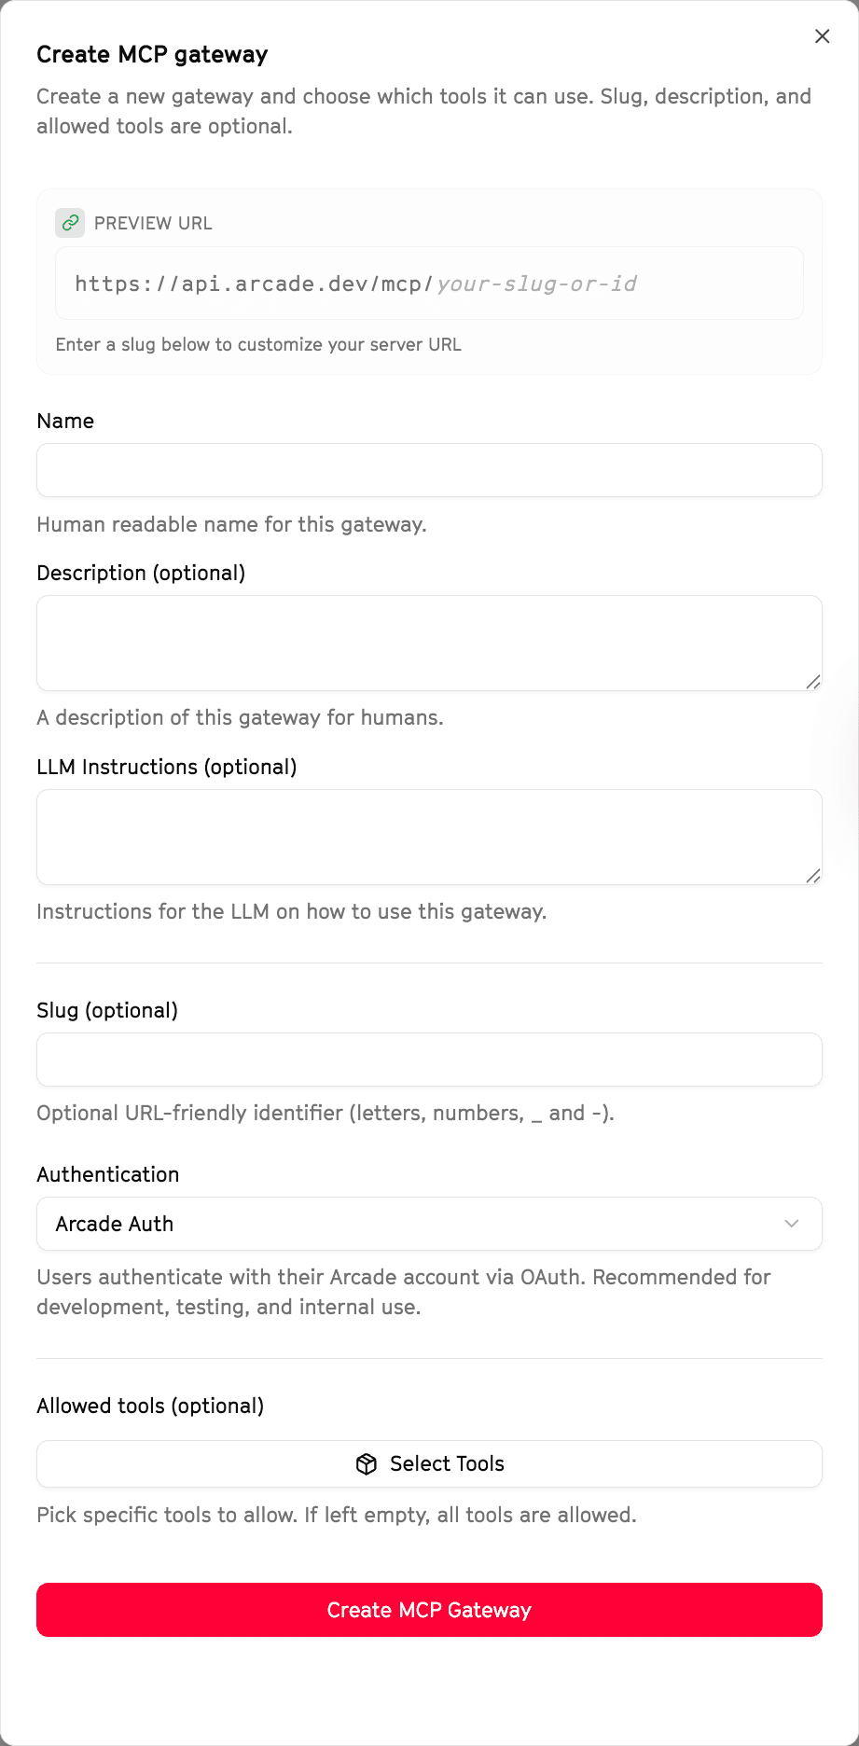Click the Authentication field label
Screen dimensions: 859x1746
107,1173
